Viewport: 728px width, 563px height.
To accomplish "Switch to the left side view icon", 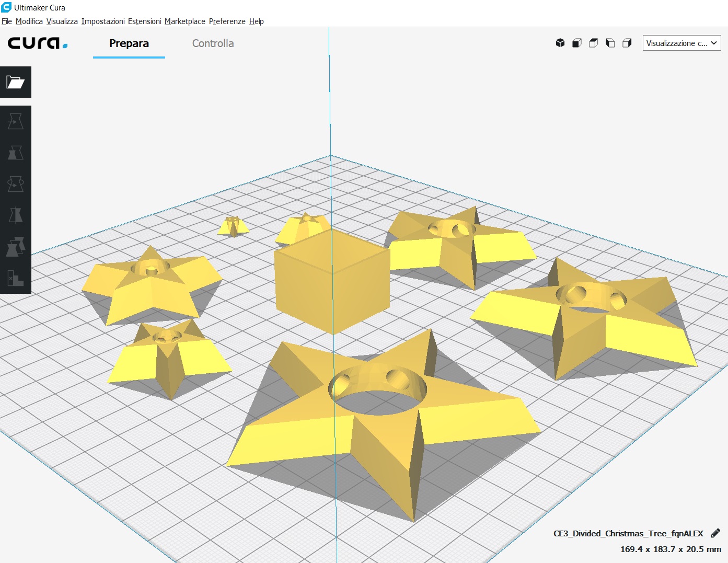I will (x=610, y=43).
